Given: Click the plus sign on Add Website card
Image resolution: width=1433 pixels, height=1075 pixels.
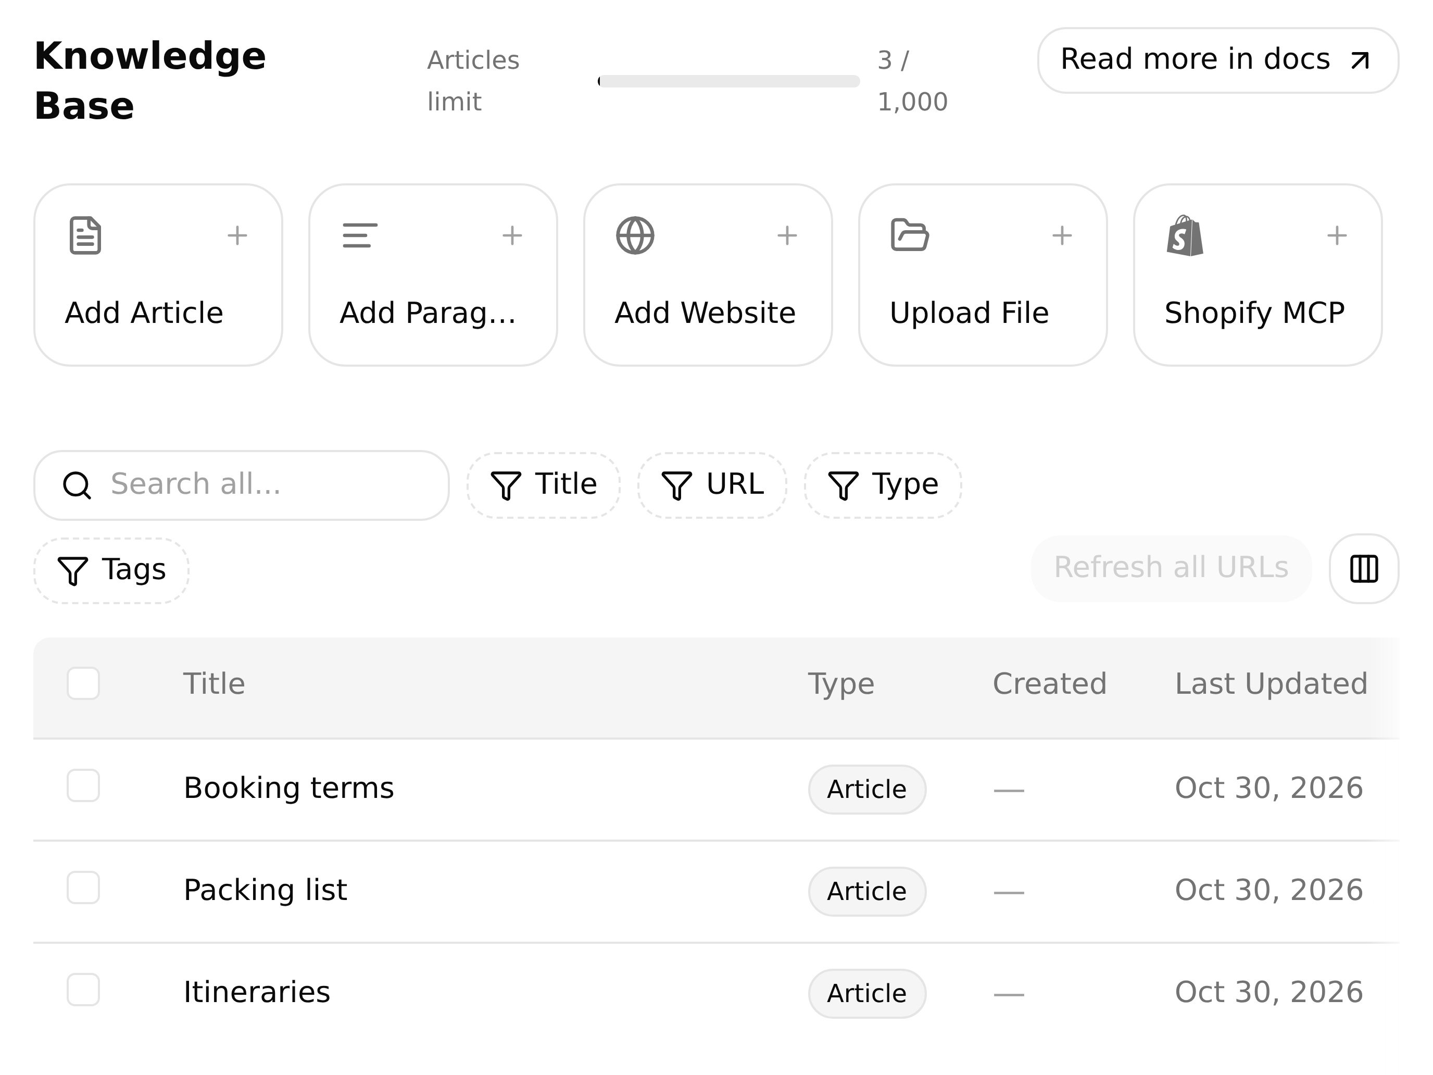Looking at the screenshot, I should (x=786, y=235).
